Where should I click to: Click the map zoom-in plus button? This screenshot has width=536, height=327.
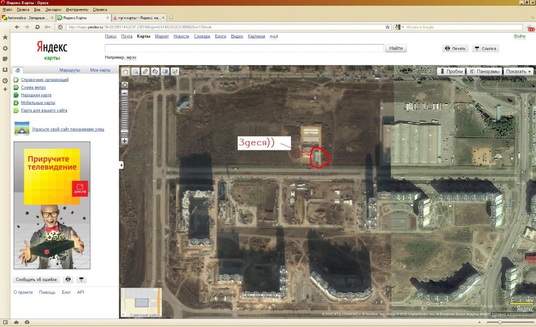pyautogui.click(x=125, y=140)
